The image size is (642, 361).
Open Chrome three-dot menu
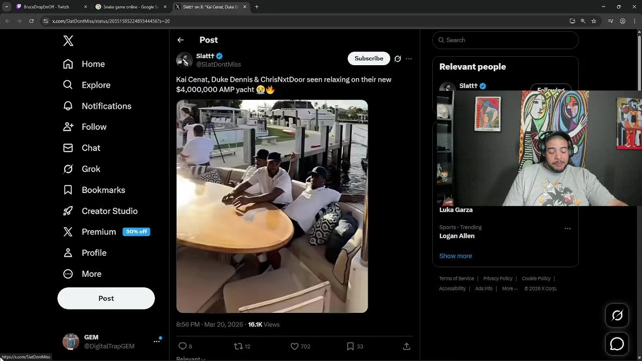pos(634,21)
